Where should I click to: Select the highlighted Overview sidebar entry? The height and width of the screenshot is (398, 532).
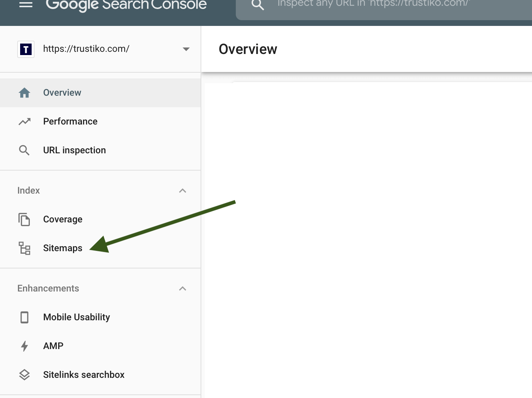(62, 92)
